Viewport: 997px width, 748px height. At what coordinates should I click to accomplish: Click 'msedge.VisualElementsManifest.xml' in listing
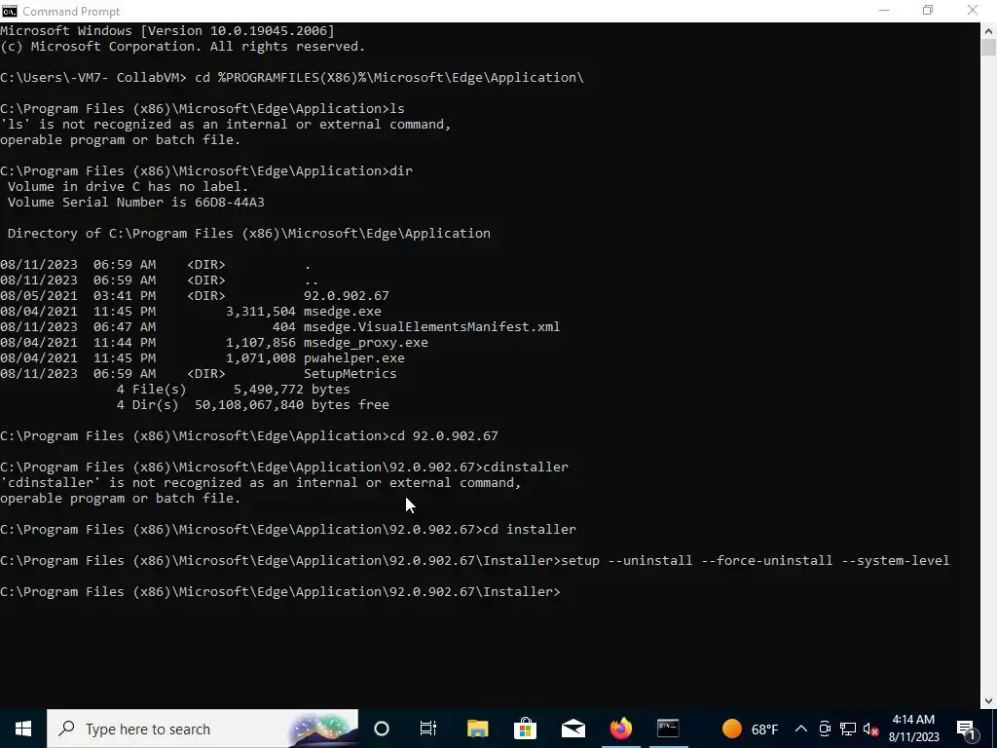(431, 327)
